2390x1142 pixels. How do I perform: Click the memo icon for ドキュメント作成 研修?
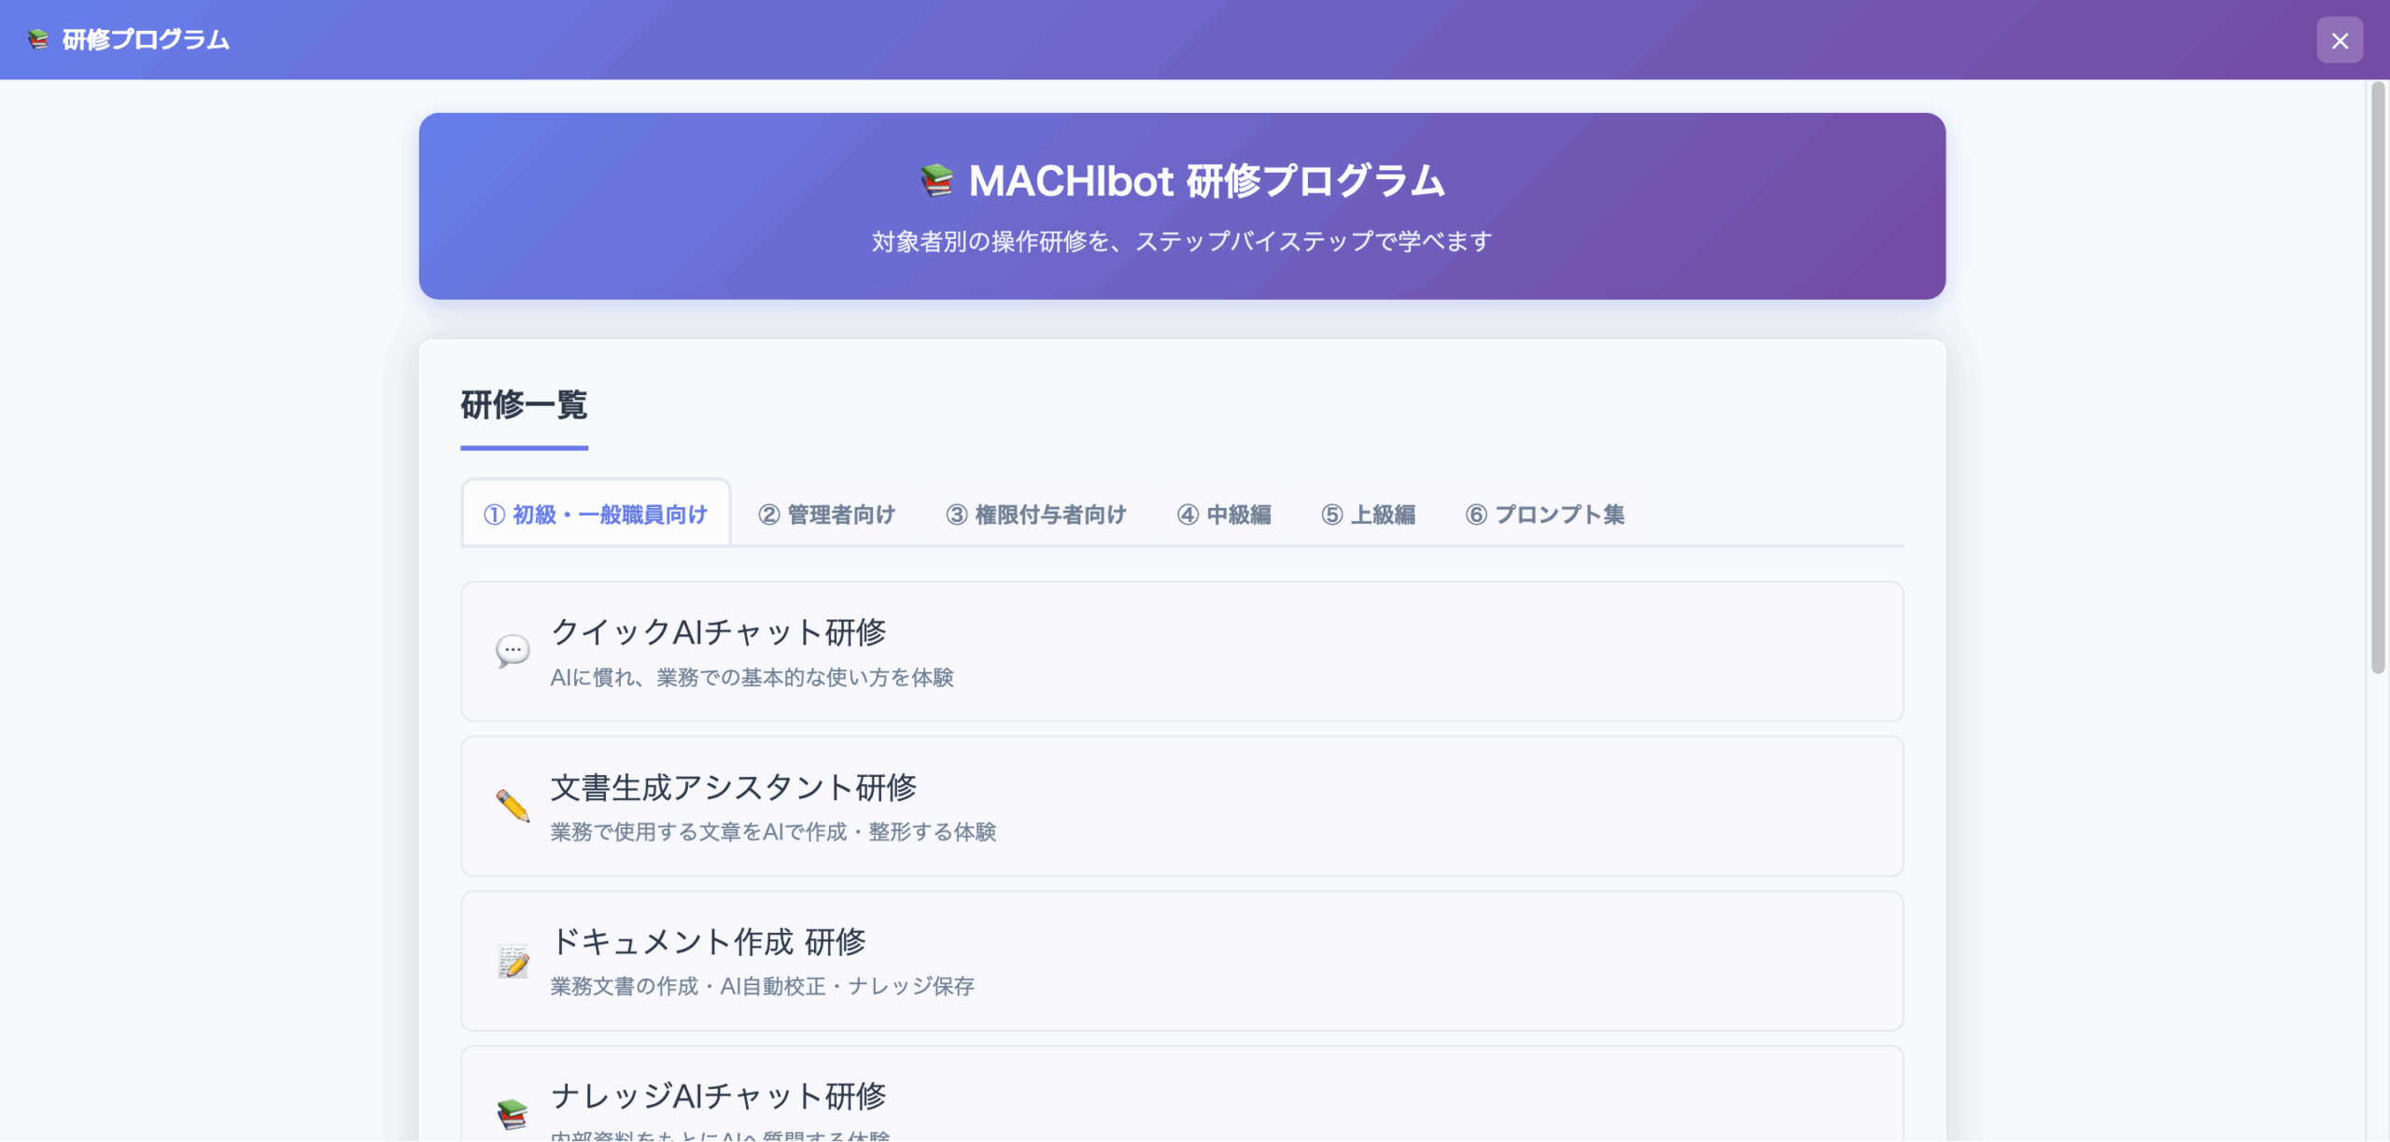(x=513, y=961)
